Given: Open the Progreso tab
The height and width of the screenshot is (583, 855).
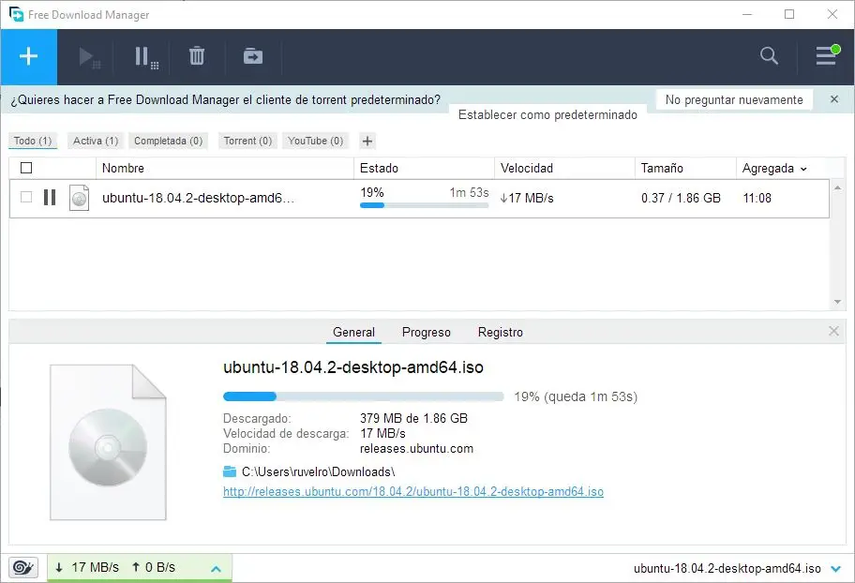Looking at the screenshot, I should pos(427,332).
